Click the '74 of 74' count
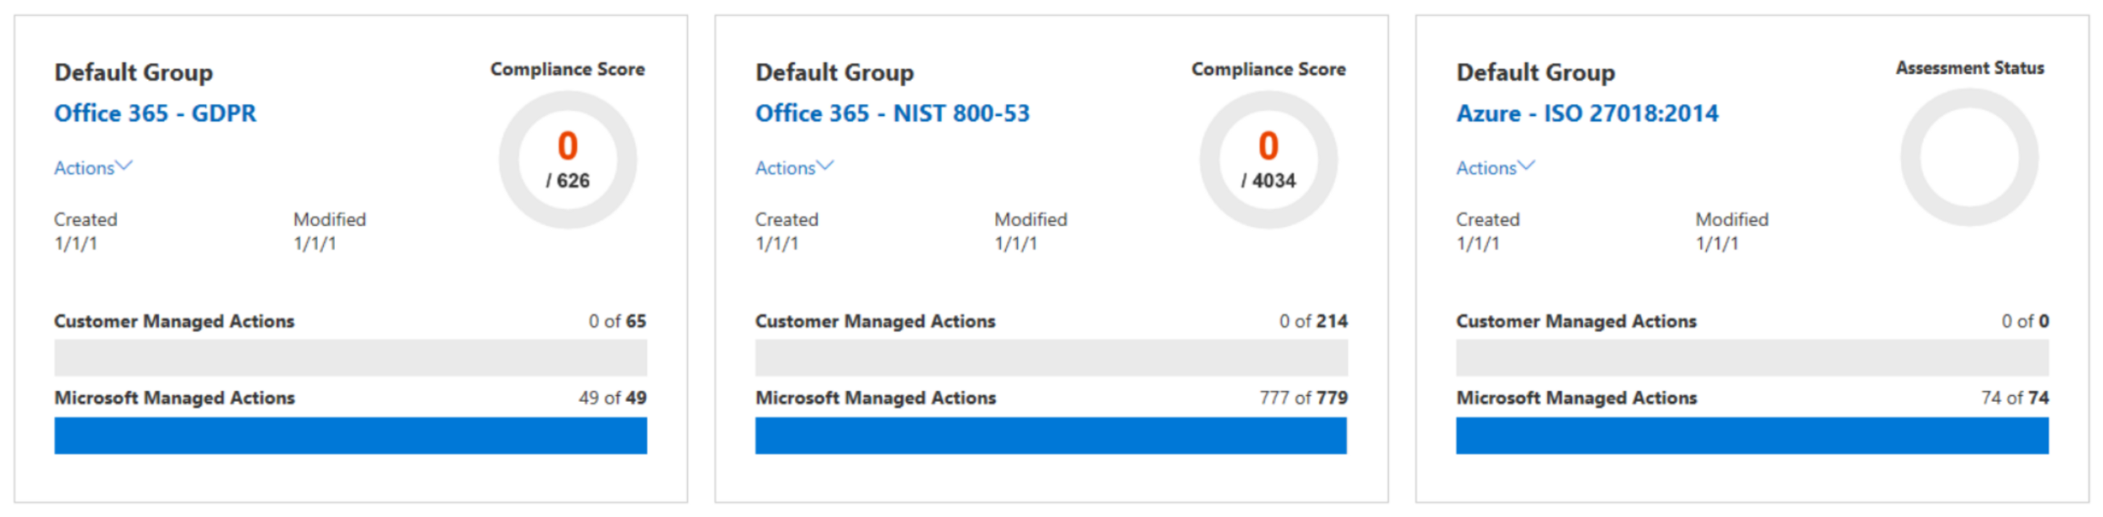Screen dimensions: 2103x517 [2016, 398]
